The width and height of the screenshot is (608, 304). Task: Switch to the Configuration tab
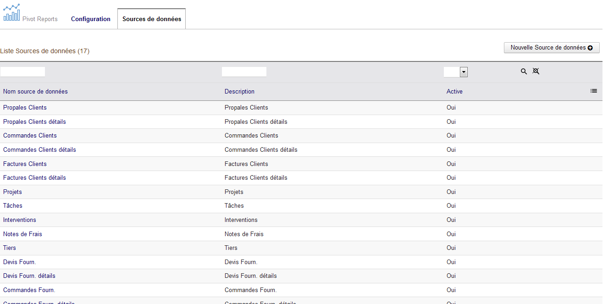[91, 19]
